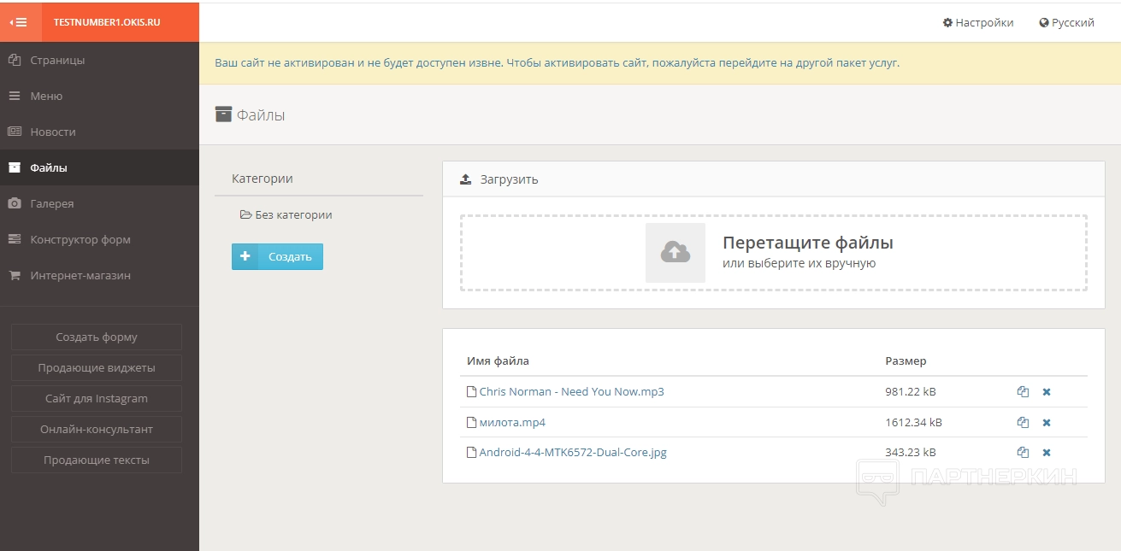Click the blue Создать category button
Viewport: 1121px width, 551px height.
(277, 257)
